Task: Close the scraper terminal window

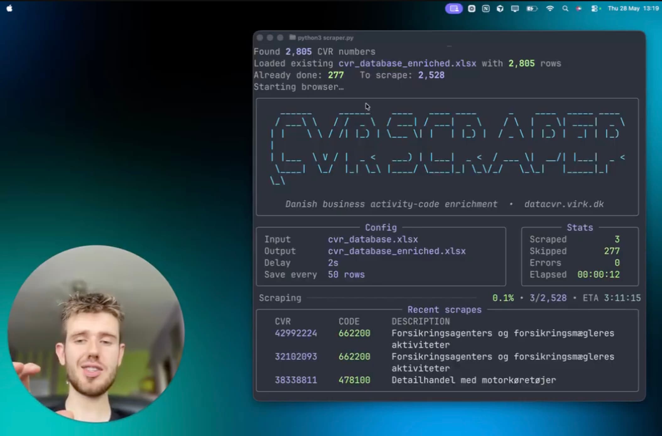Action: click(260, 38)
